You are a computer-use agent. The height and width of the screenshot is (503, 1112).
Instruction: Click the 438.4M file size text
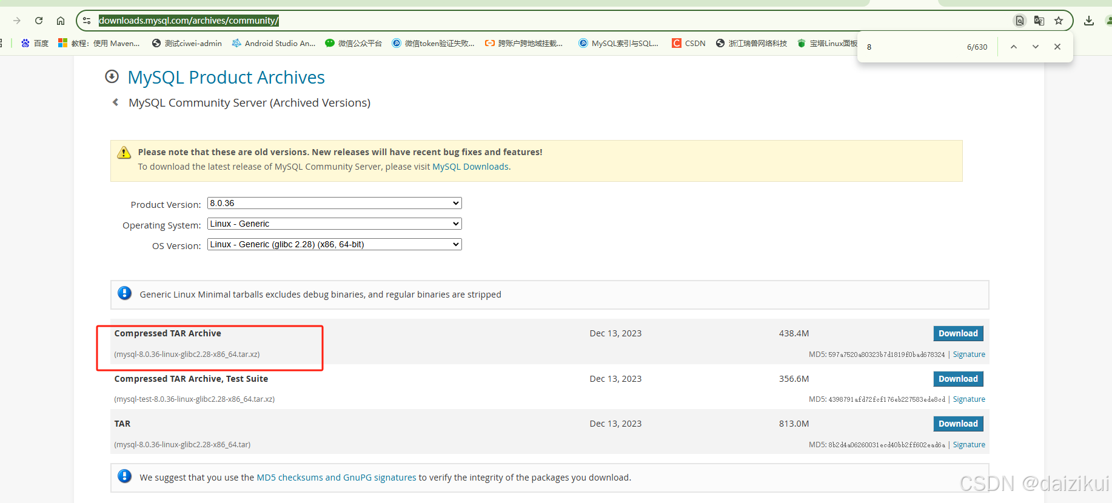[x=794, y=333]
